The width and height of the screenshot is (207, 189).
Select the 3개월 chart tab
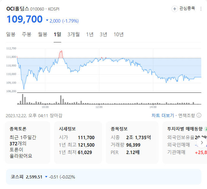pyautogui.click(x=74, y=34)
